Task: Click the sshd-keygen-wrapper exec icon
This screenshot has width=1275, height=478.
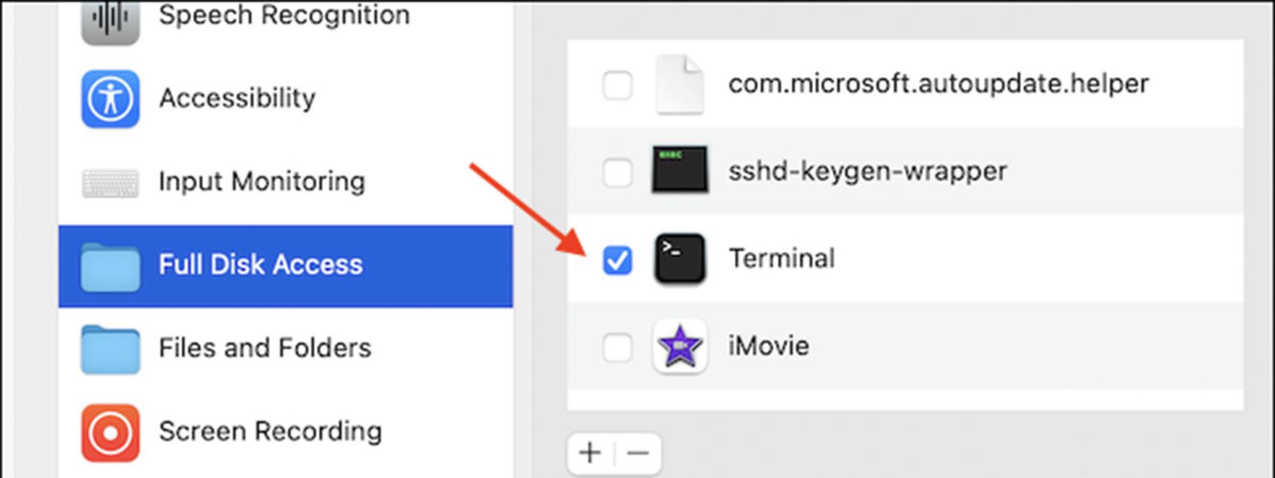Action: point(679,170)
